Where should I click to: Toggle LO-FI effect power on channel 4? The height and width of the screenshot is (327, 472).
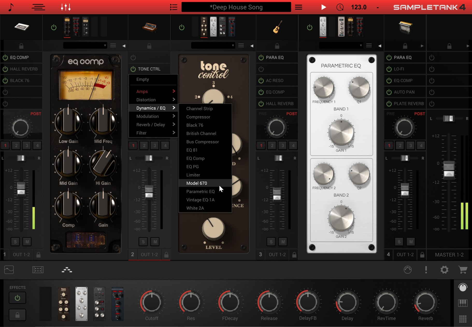point(389,69)
